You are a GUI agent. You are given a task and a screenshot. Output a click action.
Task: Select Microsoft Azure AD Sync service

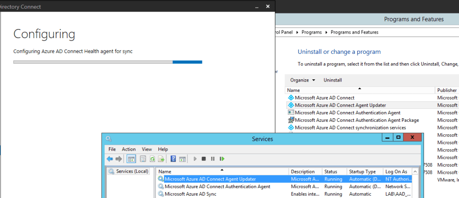(x=190, y=194)
